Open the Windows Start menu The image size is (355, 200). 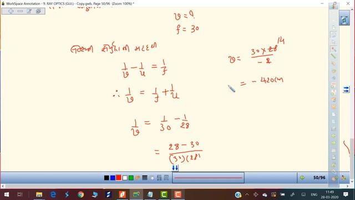(x=7, y=194)
